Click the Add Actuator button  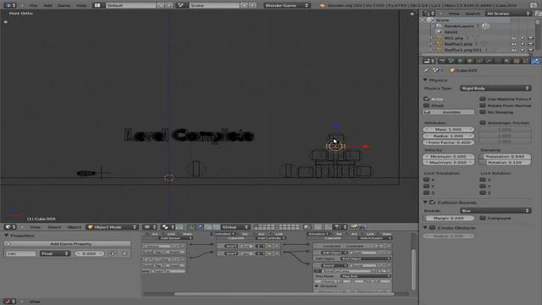pyautogui.click(x=374, y=238)
